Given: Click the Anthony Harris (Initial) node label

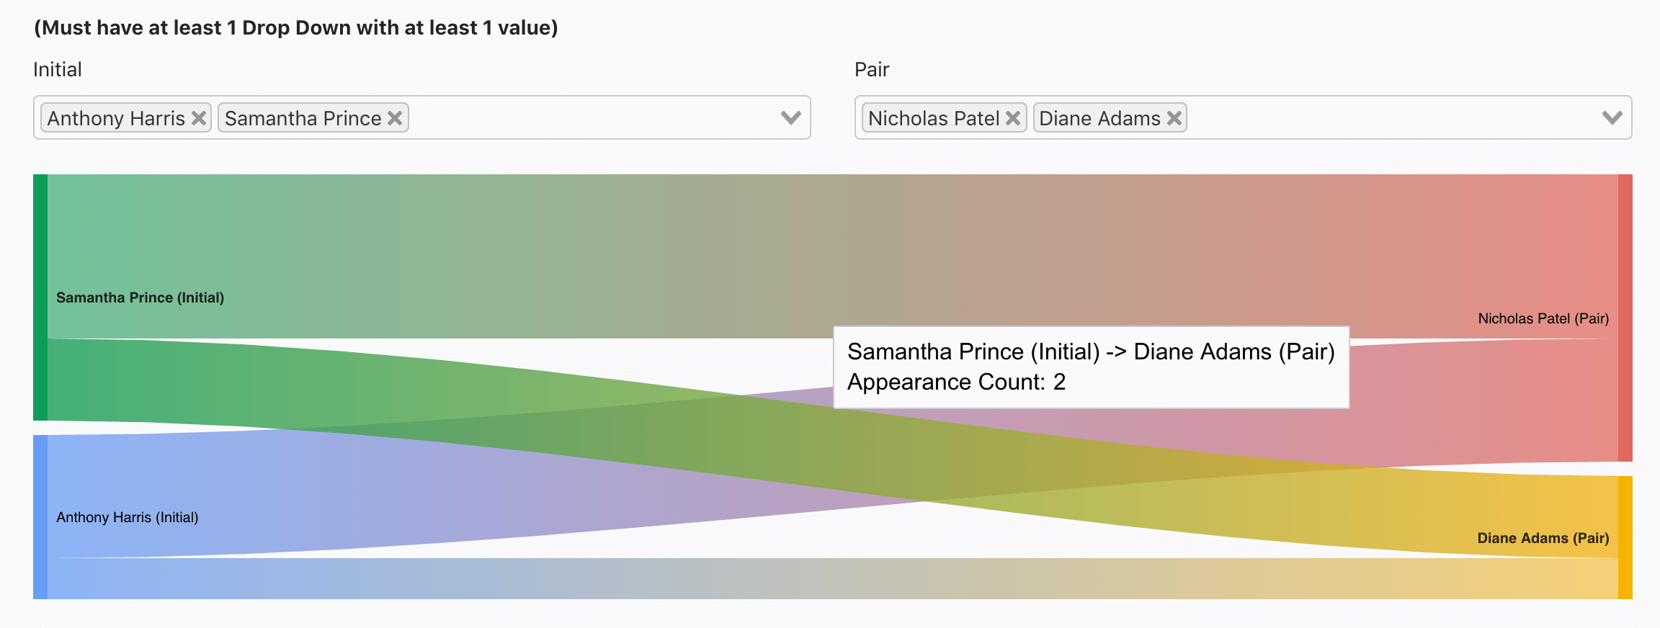Looking at the screenshot, I should tap(128, 517).
